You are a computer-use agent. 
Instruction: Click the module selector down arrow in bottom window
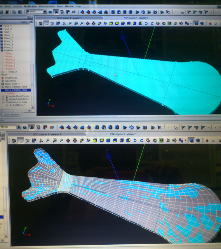19,127
